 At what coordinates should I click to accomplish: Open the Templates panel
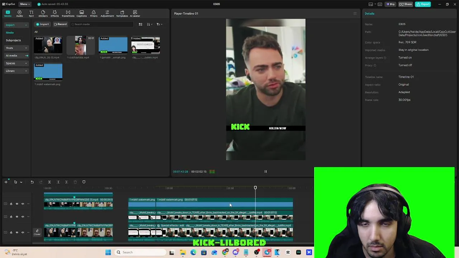[122, 14]
